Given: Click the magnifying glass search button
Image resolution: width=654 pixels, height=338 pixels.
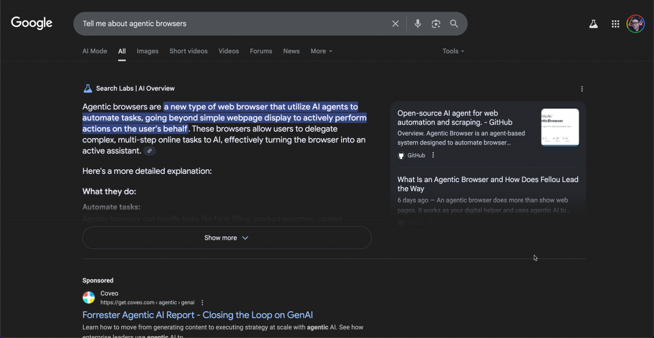Looking at the screenshot, I should coord(454,24).
